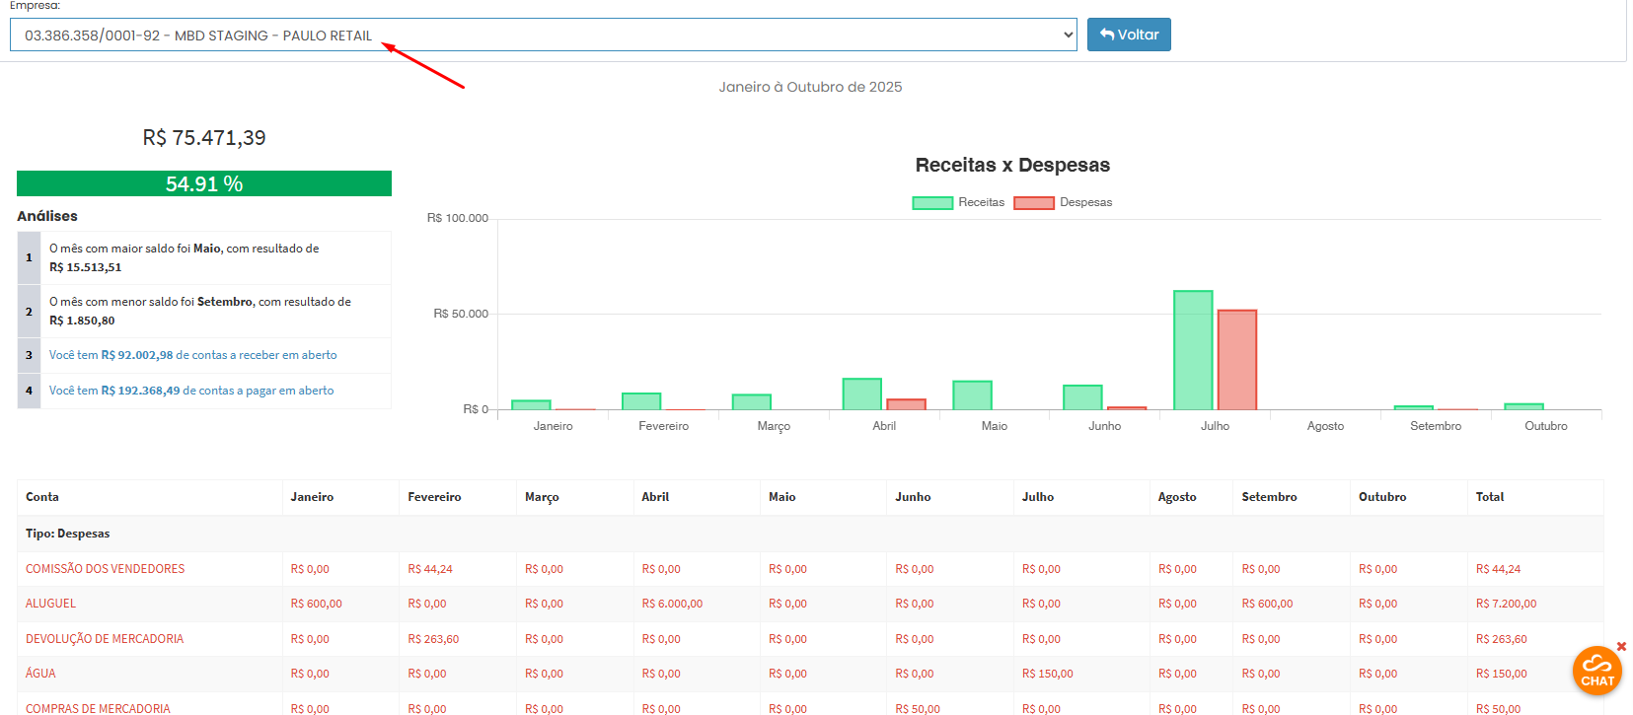Select the green Maio Receitas bar
Image resolution: width=1633 pixels, height=715 pixels.
tap(972, 395)
